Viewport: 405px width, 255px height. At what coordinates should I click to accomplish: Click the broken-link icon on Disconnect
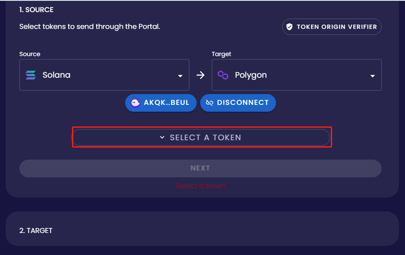click(x=210, y=103)
